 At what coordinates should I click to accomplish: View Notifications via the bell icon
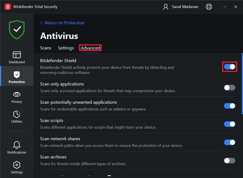(x=16, y=148)
